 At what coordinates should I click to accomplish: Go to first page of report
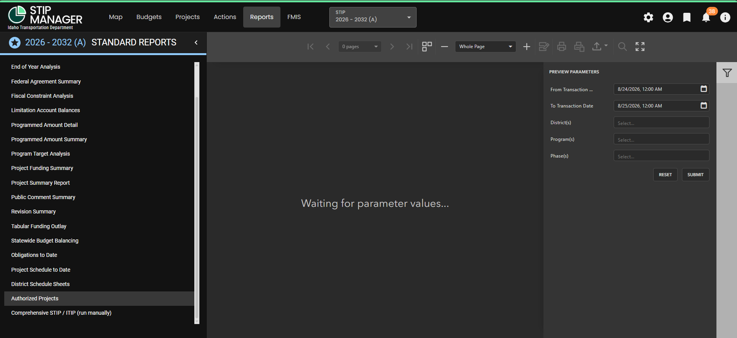point(310,47)
